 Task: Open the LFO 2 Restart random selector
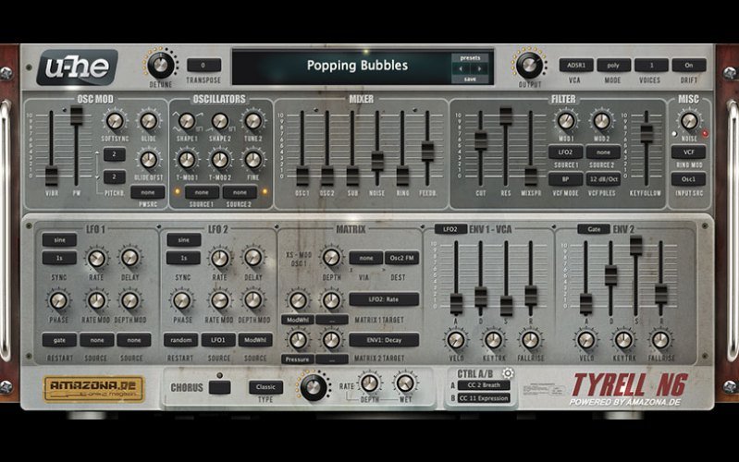click(x=181, y=340)
